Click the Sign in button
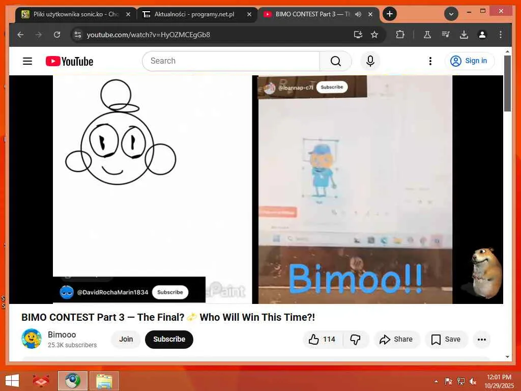Viewport: 521px width, 391px height. 470,61
